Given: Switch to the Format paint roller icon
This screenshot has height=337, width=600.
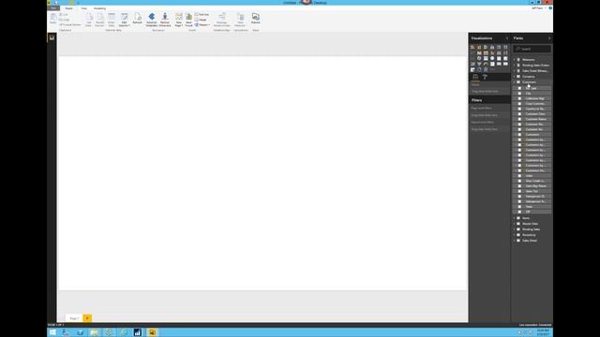Looking at the screenshot, I should click(x=485, y=77).
